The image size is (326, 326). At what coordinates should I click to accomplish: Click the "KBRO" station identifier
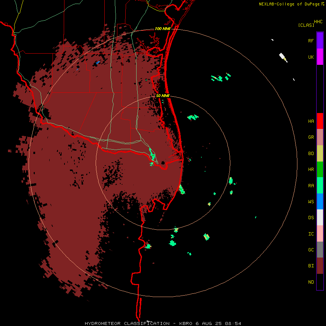click(x=186, y=323)
